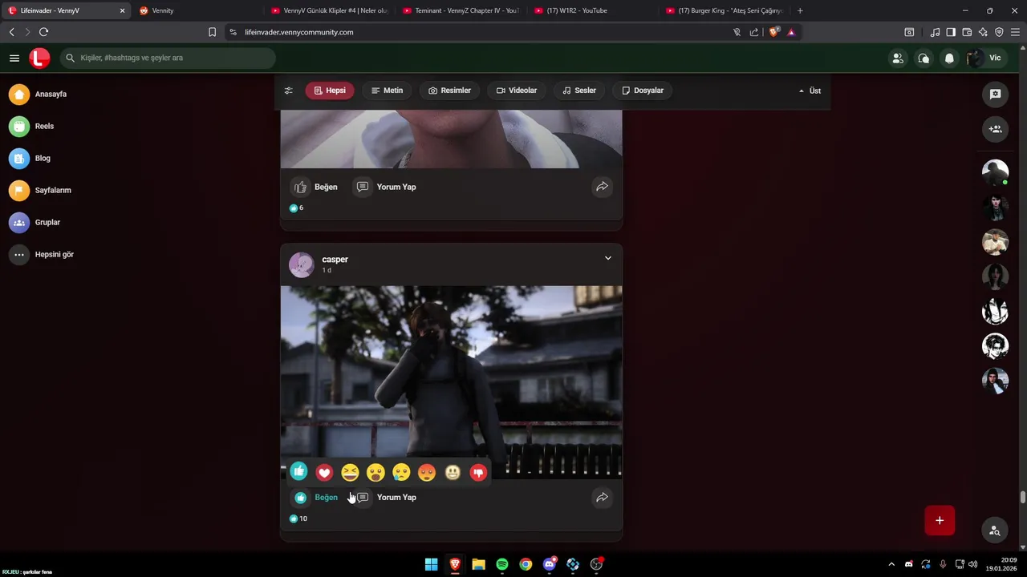Open a new browser tab

(x=800, y=10)
